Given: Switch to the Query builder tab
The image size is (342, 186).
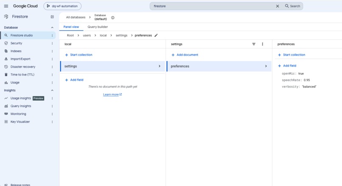Looking at the screenshot, I should coord(98,27).
